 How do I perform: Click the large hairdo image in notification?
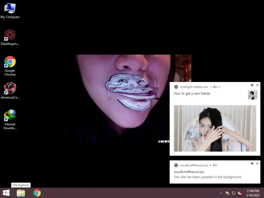point(215,128)
